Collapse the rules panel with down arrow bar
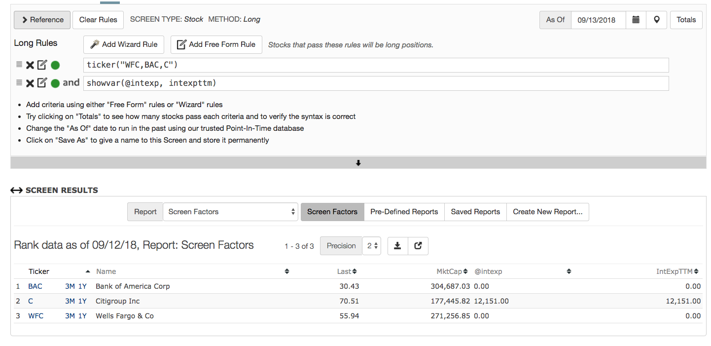This screenshot has width=711, height=346. click(x=358, y=163)
